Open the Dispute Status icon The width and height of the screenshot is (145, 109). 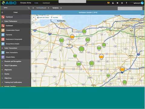pyautogui.click(x=3, y=57)
